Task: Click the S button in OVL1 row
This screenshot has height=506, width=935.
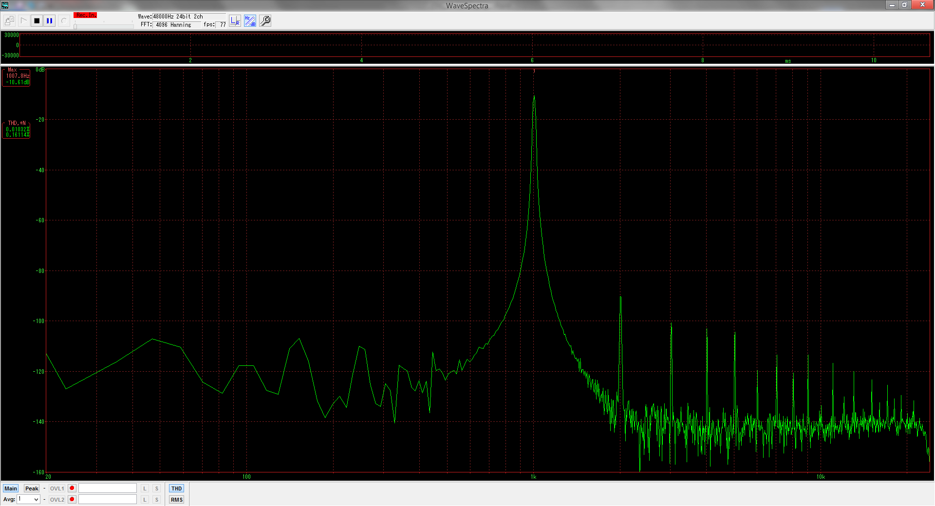Action: [156, 488]
